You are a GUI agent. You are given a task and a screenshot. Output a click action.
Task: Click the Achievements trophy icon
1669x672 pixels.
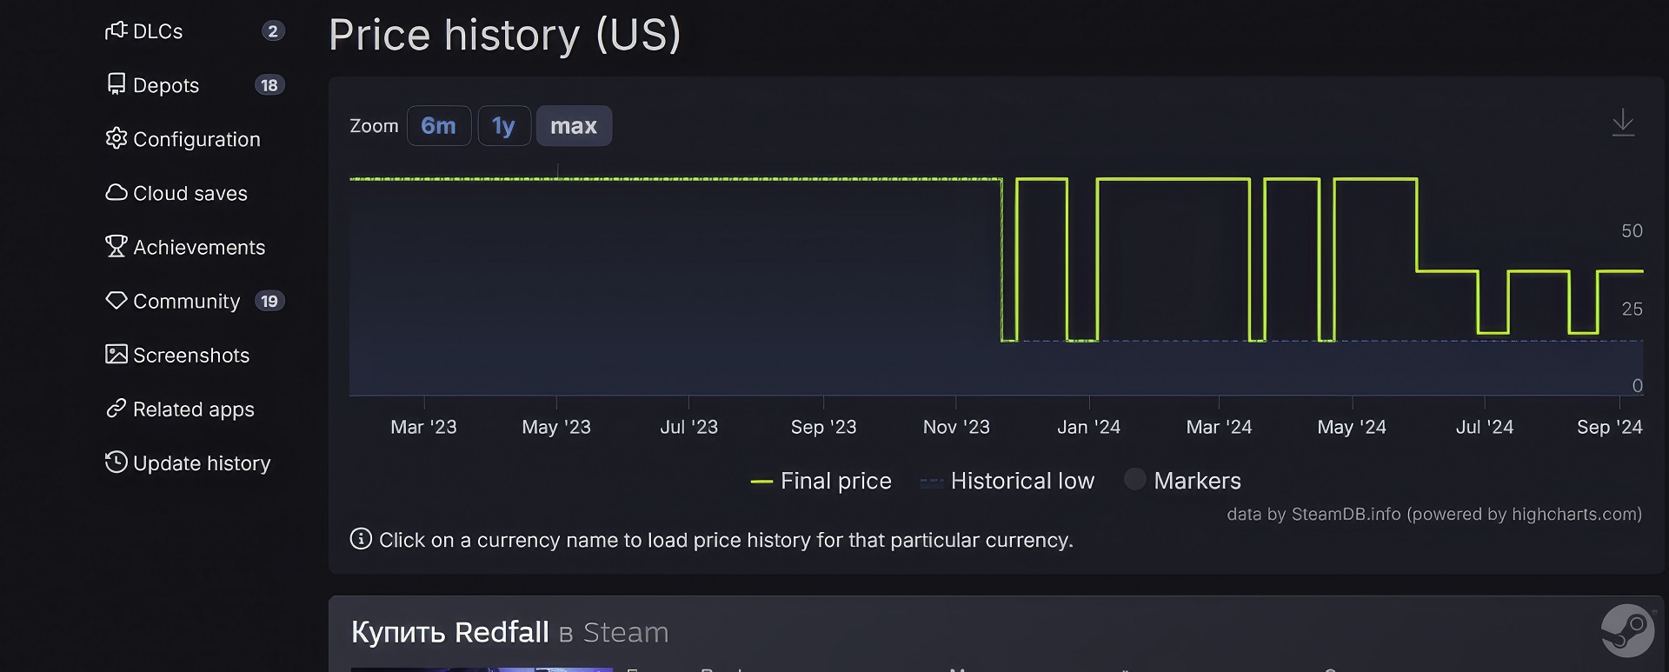pos(116,246)
